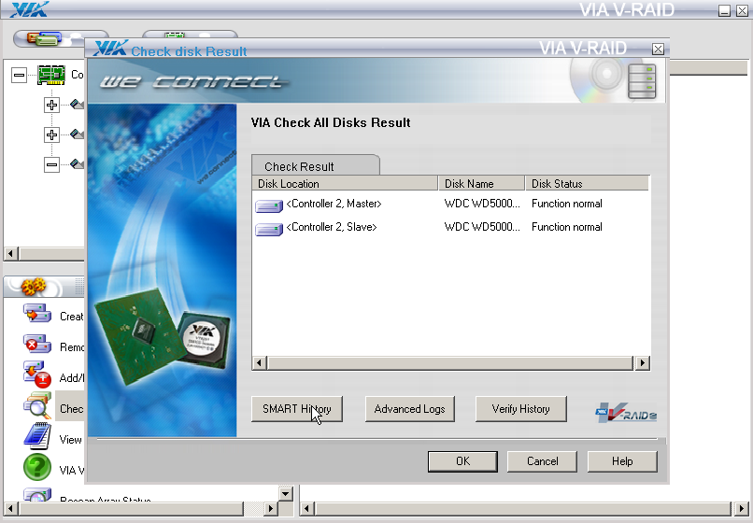Collapse the controller root tree node
The image size is (753, 523).
pyautogui.click(x=19, y=75)
